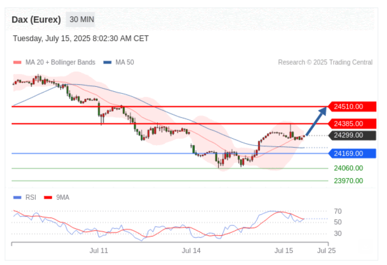This screenshot has height=265, width=387.
Task: Toggle the RSI legend entry
Action: [x=25, y=197]
